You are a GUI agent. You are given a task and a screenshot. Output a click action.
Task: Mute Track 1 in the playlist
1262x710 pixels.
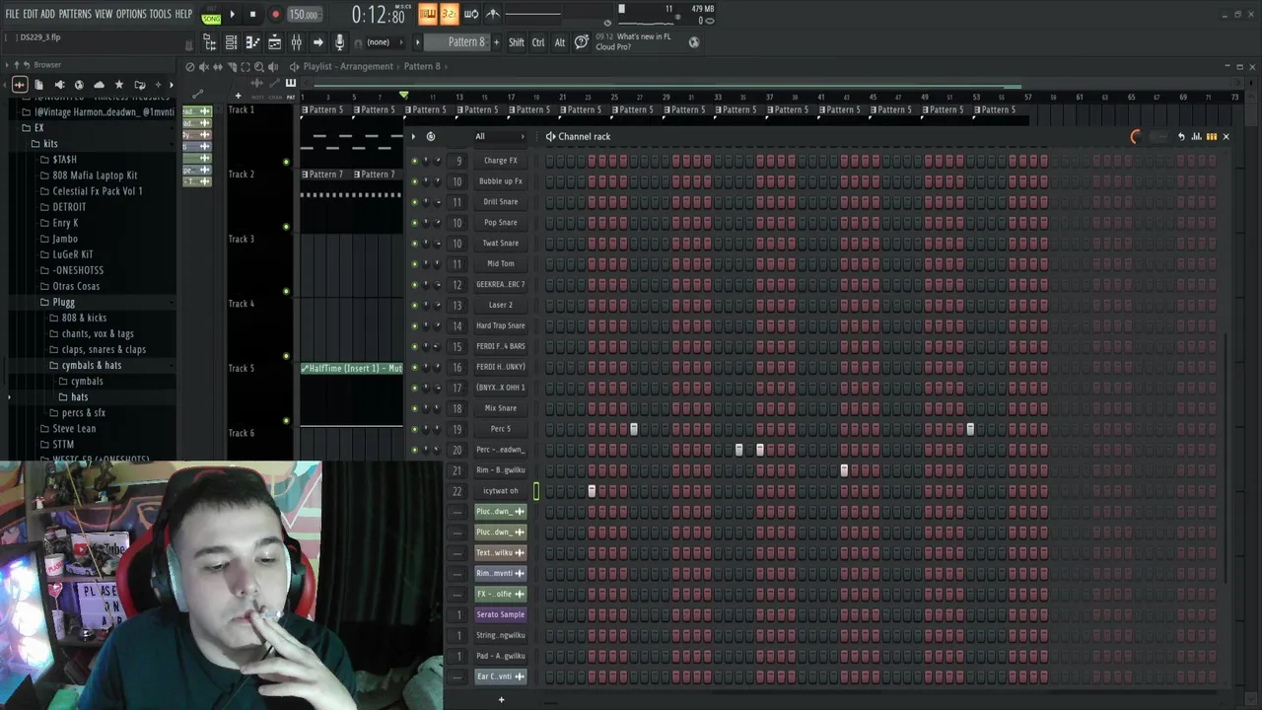tap(286, 162)
